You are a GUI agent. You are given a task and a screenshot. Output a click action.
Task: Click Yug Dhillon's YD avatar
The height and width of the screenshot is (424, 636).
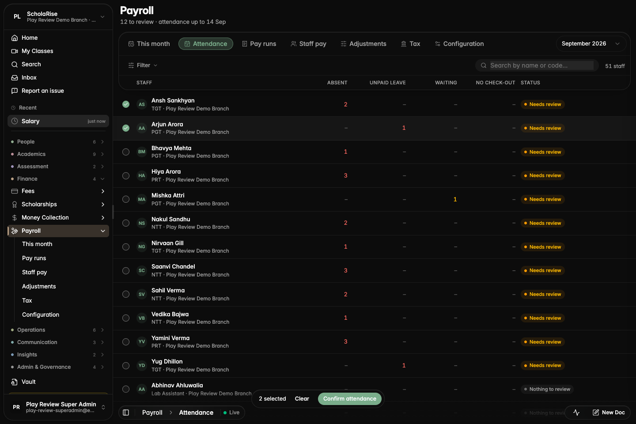coord(142,365)
